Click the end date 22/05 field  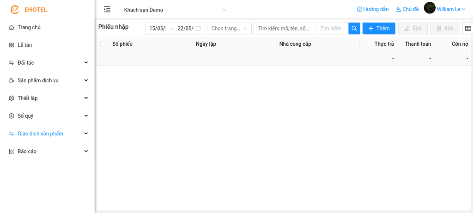tap(186, 29)
